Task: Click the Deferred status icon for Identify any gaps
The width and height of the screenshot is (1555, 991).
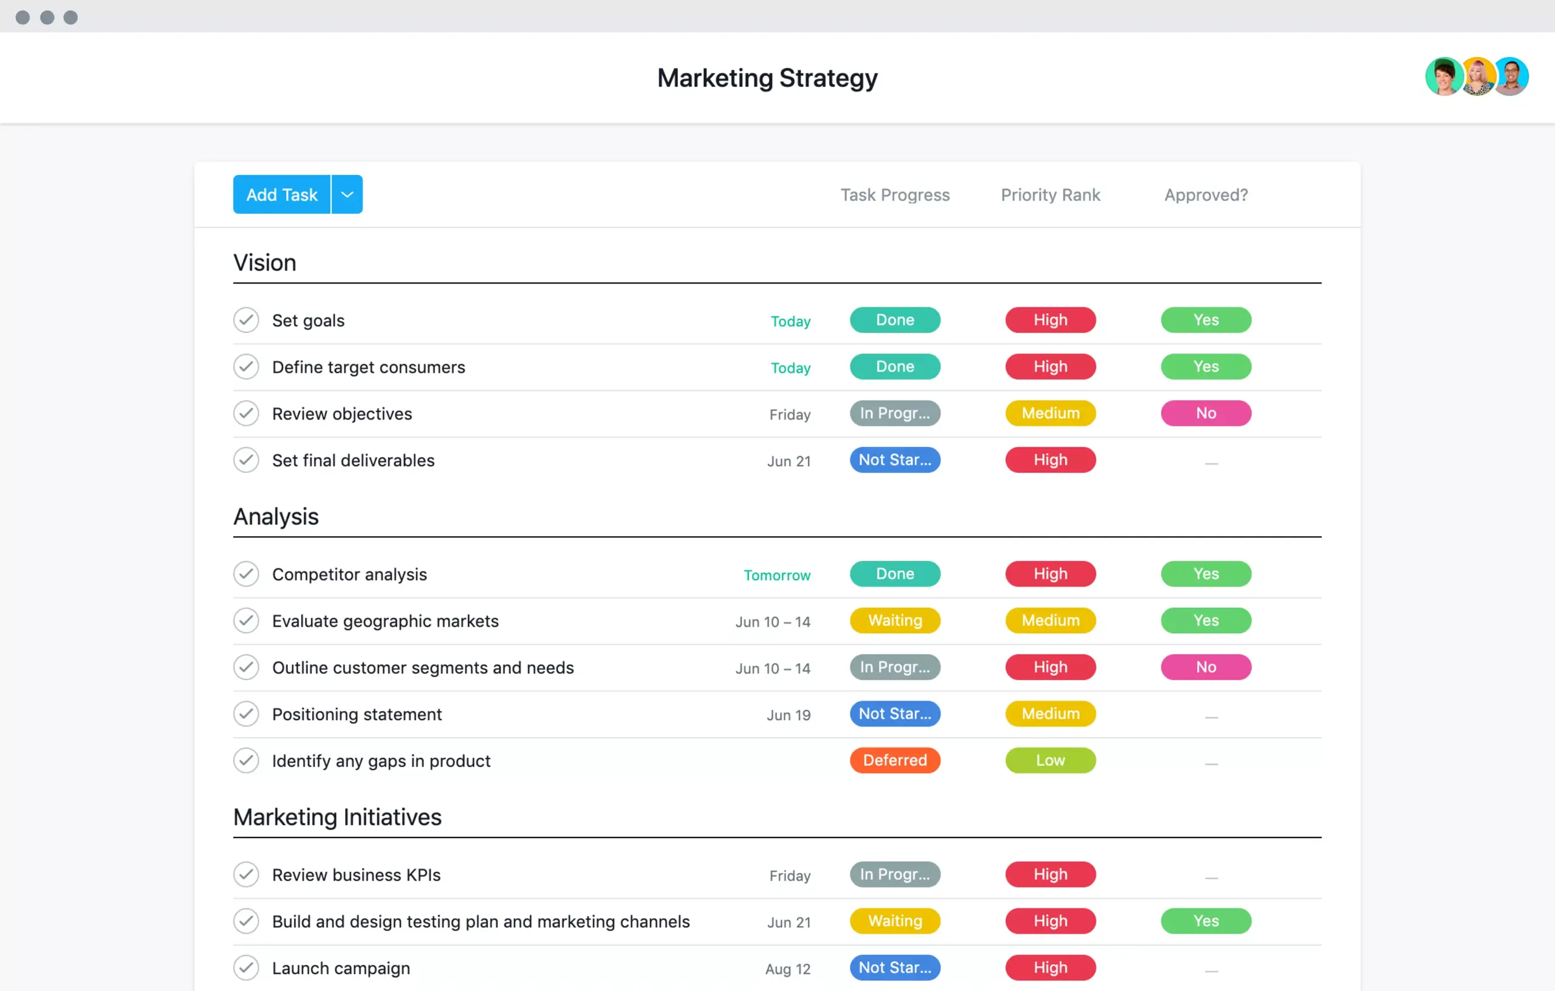Action: click(894, 759)
